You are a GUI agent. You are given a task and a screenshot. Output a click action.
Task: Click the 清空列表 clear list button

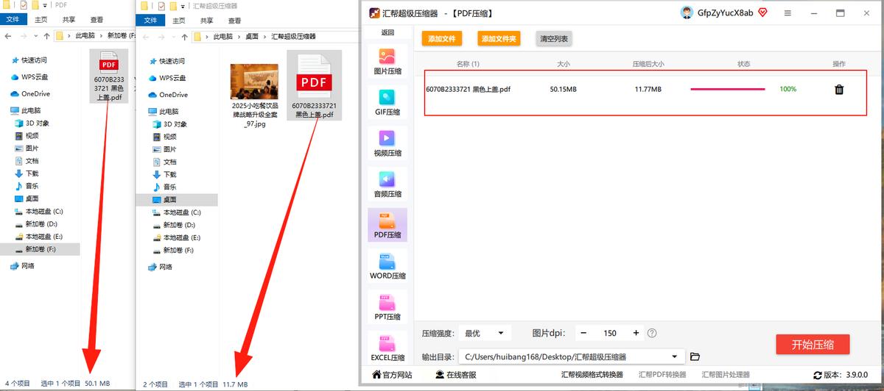554,38
